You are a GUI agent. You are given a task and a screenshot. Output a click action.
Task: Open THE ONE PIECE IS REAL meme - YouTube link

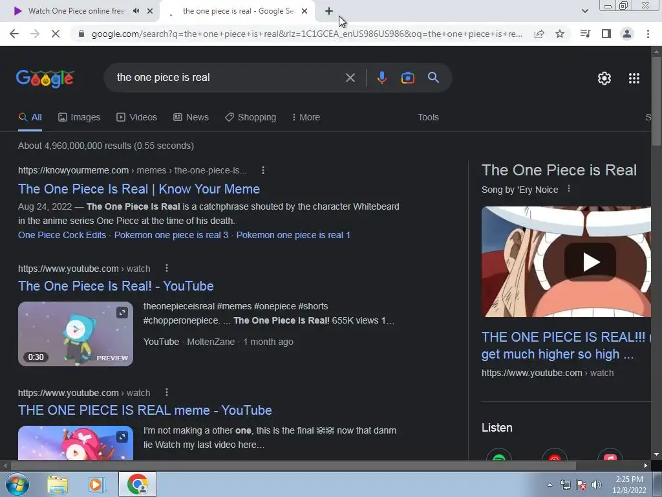click(x=145, y=410)
